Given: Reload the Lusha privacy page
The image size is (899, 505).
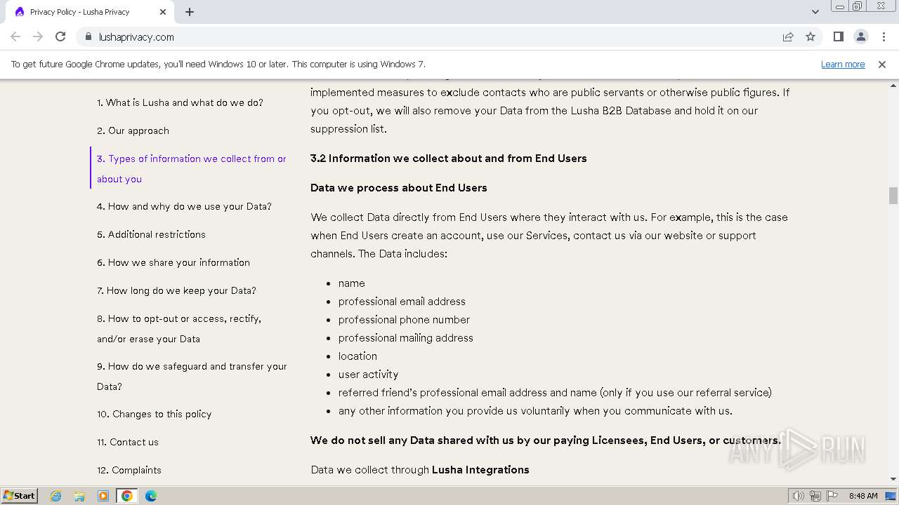Looking at the screenshot, I should click(60, 36).
